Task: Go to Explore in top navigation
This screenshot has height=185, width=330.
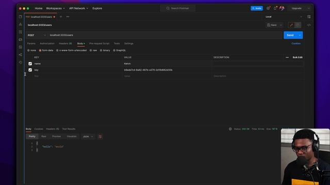Action: pyautogui.click(x=97, y=8)
